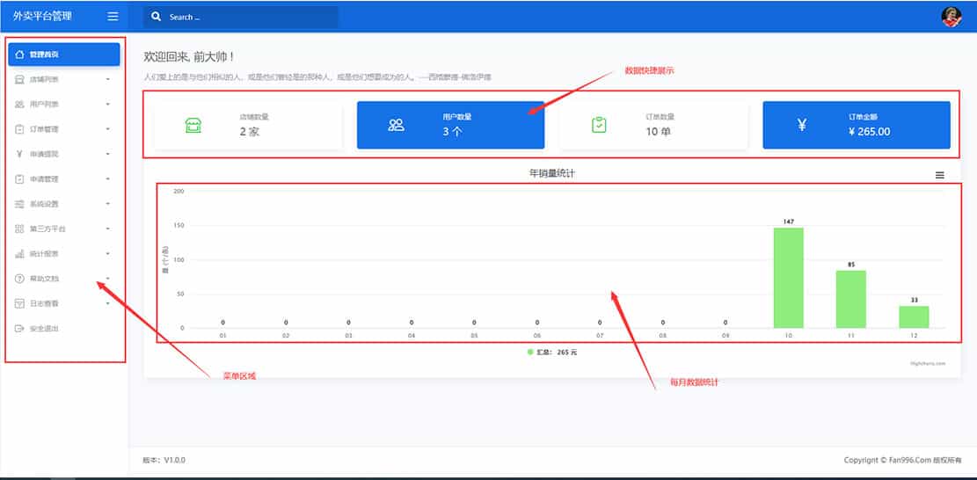Expand the 系统设置 chevron

pos(107,204)
